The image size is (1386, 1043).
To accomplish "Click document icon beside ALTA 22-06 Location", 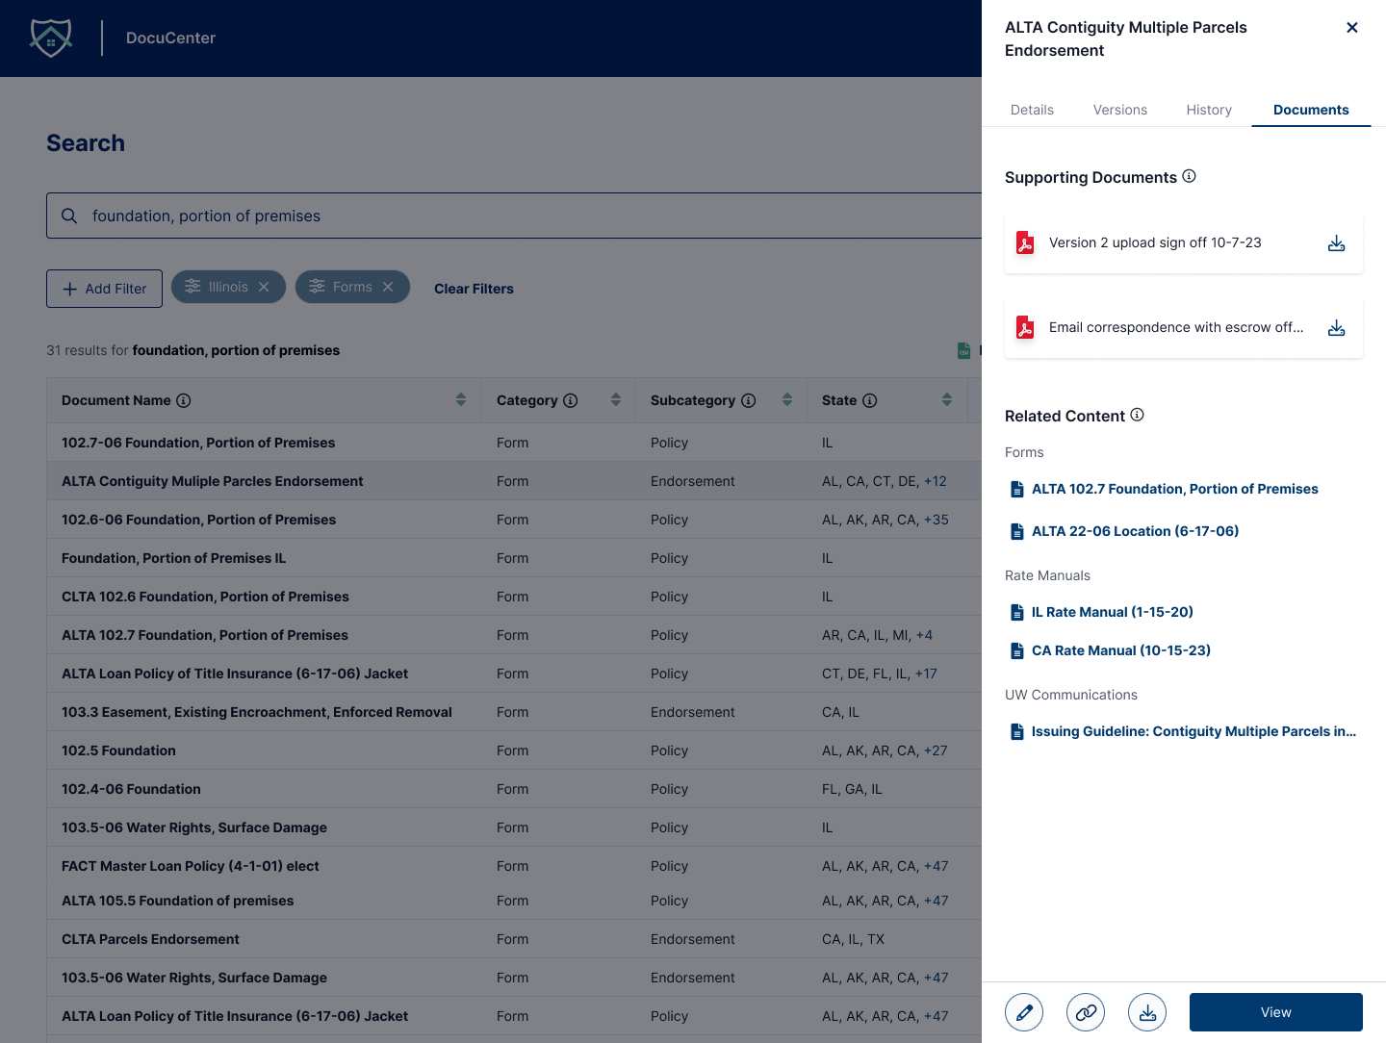I will [1016, 531].
